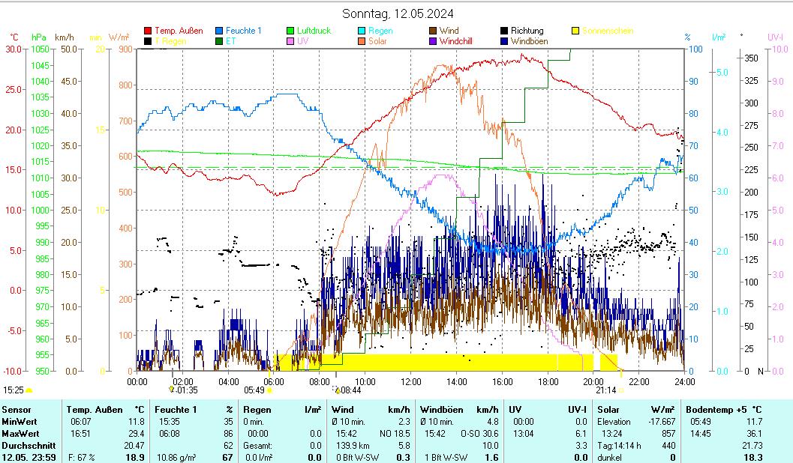The height and width of the screenshot is (463, 793).
Task: Click the marker icon beside -01:35
Action: pos(172,390)
